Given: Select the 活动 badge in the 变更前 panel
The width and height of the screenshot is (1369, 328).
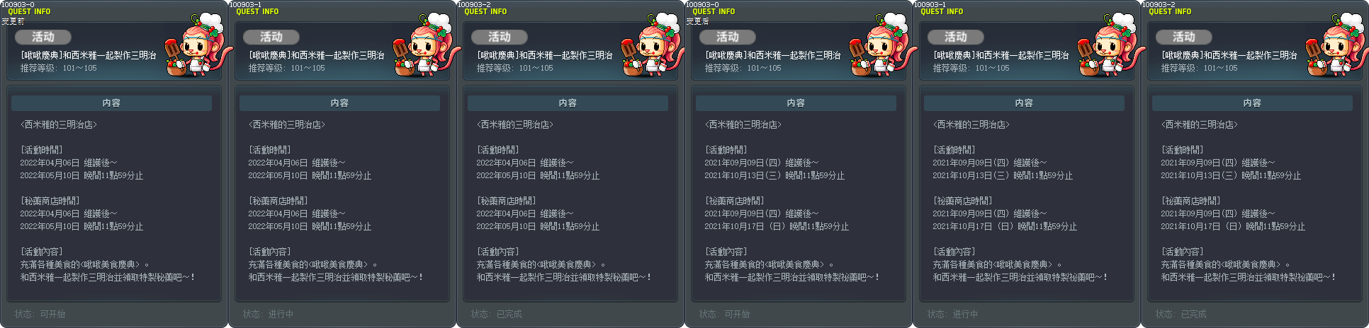Looking at the screenshot, I should click(43, 37).
